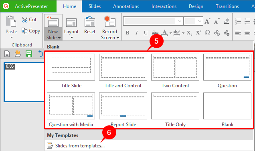
Task: Expand the New Slide dropdown arrow
Action: (x=59, y=38)
